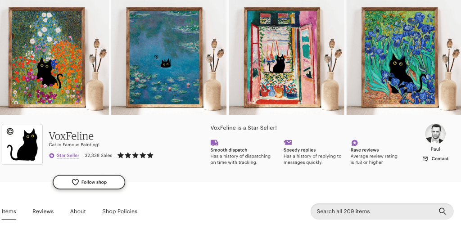Click the Contact link
The image size is (461, 225).
440,159
